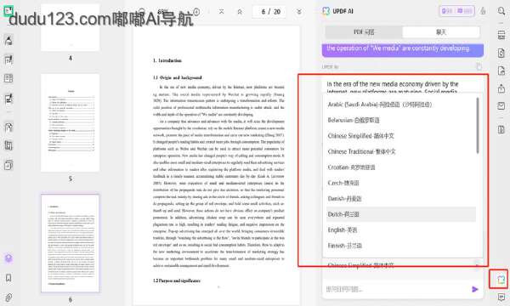510x306 pixels.
Task: Open the bookmark panel in left sidebar
Action: click(x=8, y=278)
